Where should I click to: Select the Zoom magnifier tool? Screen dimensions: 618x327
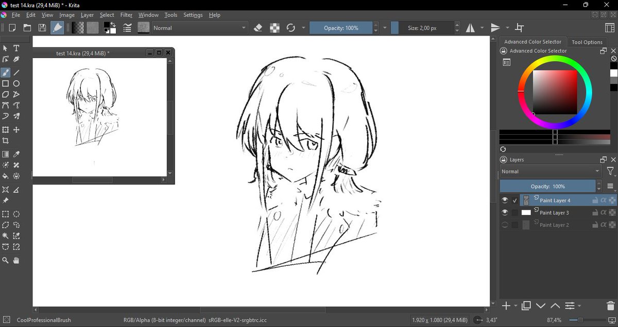pyautogui.click(x=6, y=261)
